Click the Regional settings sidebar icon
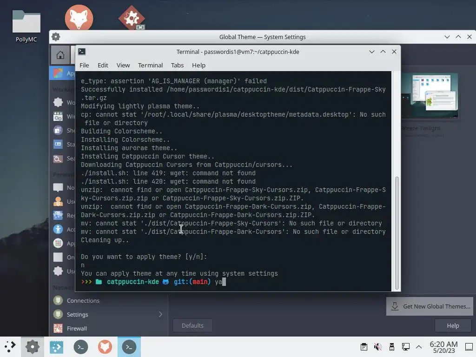The height and width of the screenshot is (357, 476). pos(58,215)
